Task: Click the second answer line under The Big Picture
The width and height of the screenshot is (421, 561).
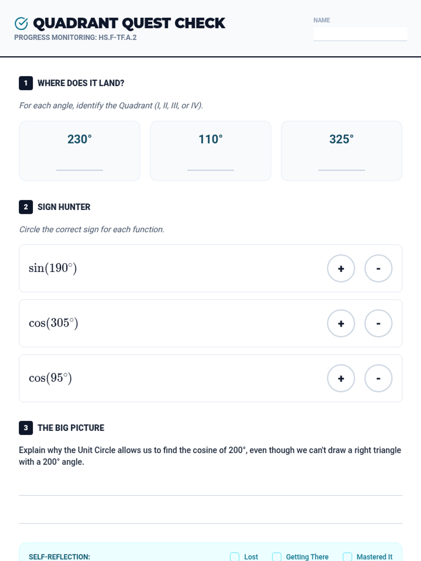Action: click(x=210, y=517)
